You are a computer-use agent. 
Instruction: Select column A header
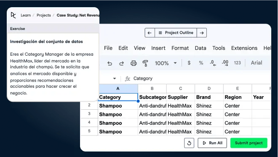[x=118, y=89]
